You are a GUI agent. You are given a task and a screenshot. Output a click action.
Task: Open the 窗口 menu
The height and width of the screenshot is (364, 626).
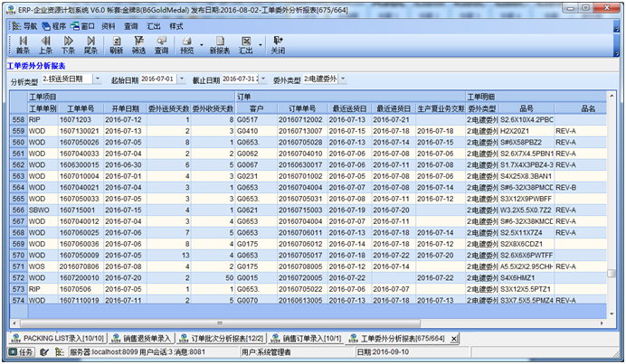(x=82, y=26)
